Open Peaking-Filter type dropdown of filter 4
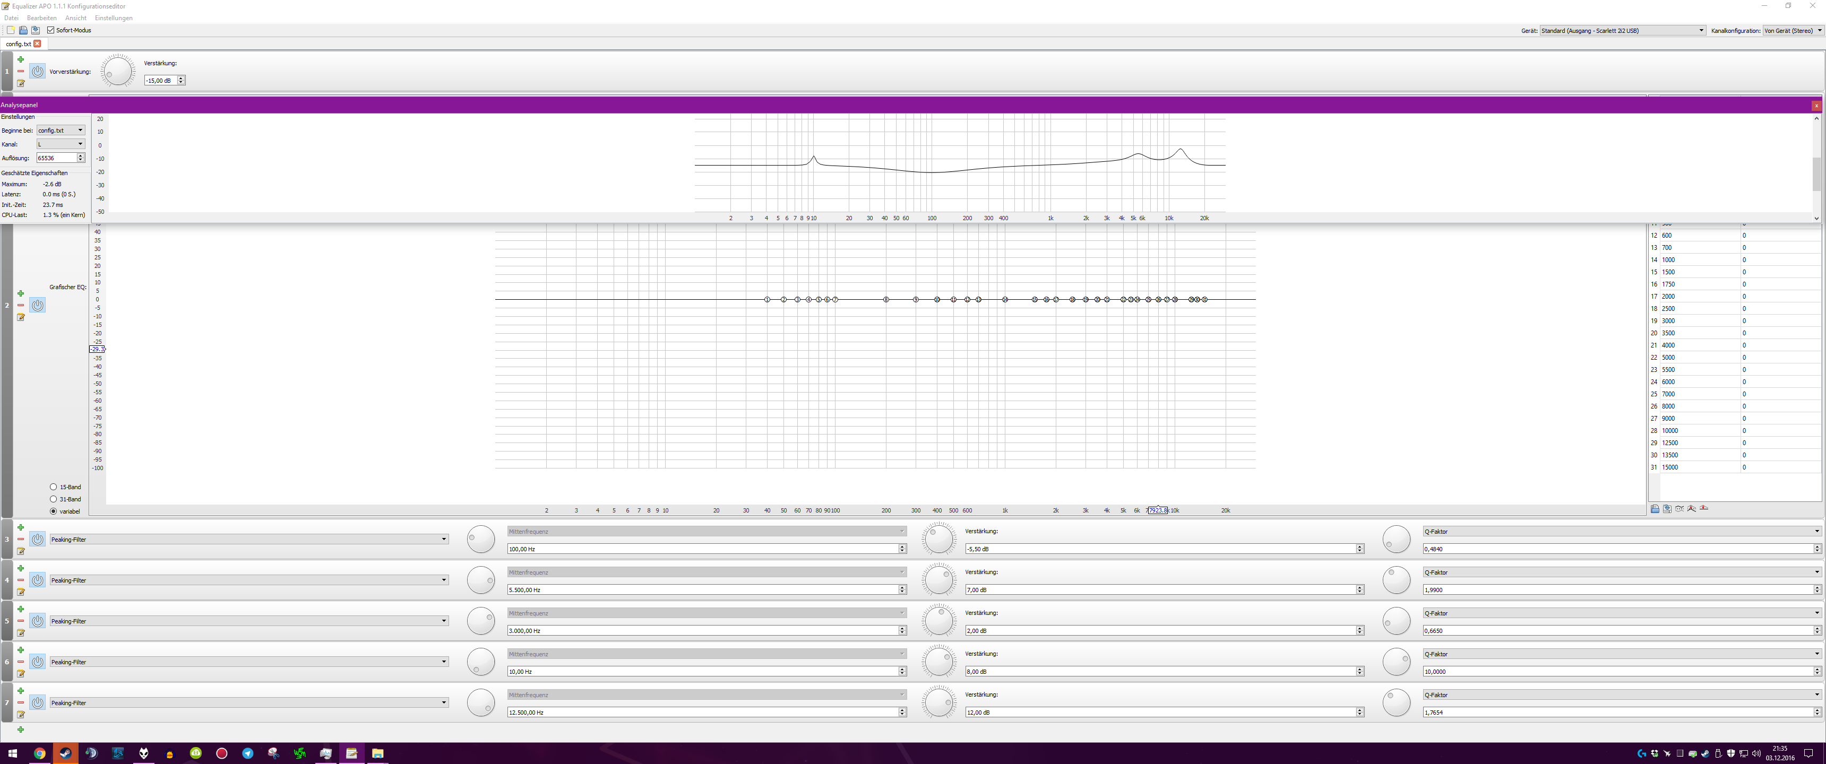The width and height of the screenshot is (1826, 764). [248, 580]
